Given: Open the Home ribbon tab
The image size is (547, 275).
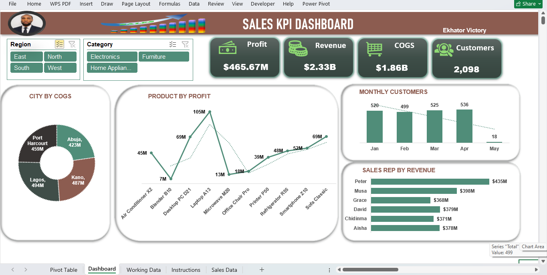Looking at the screenshot, I should [34, 4].
